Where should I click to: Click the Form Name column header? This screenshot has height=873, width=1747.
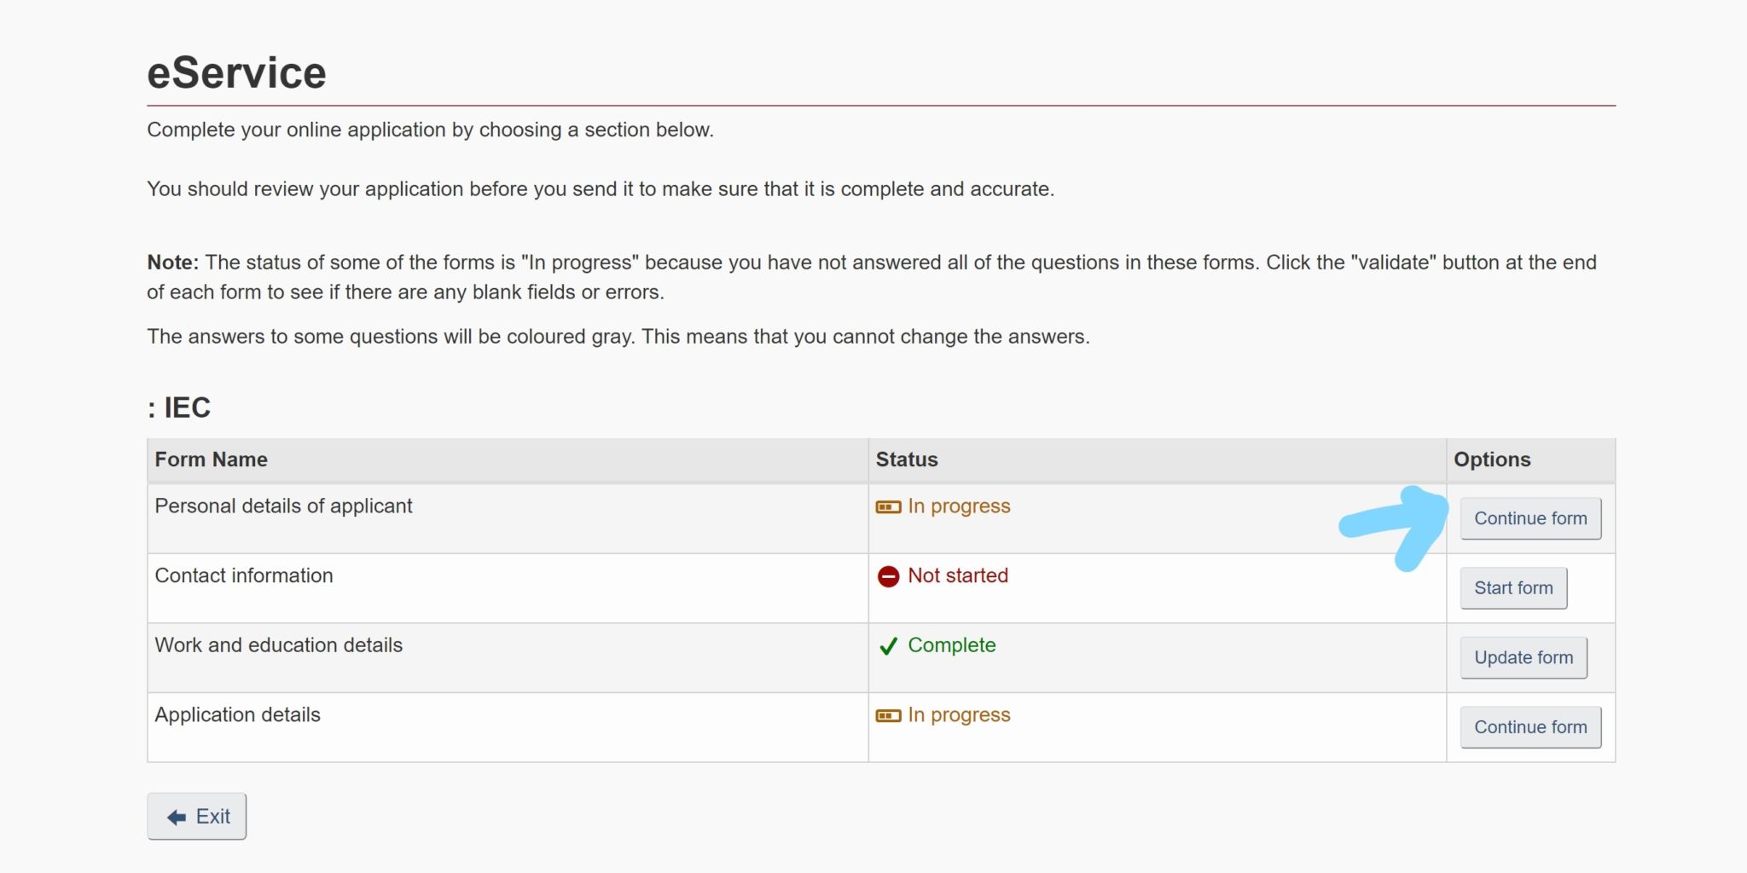tap(211, 460)
